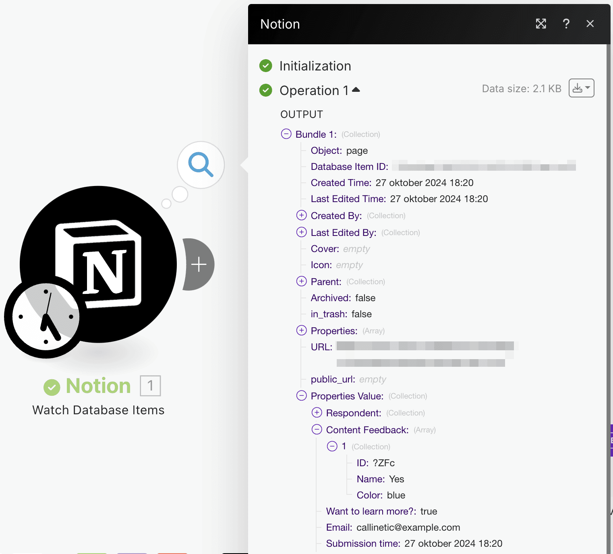613x554 pixels.
Task: Collapse Operation 1 section arrow
Action: (356, 90)
